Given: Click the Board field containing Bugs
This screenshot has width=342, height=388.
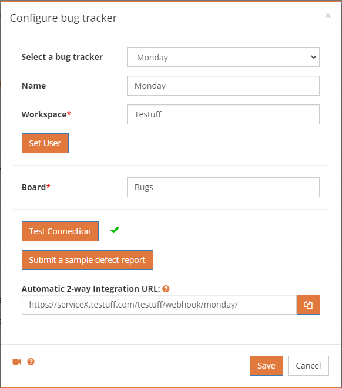Looking at the screenshot, I should point(223,187).
